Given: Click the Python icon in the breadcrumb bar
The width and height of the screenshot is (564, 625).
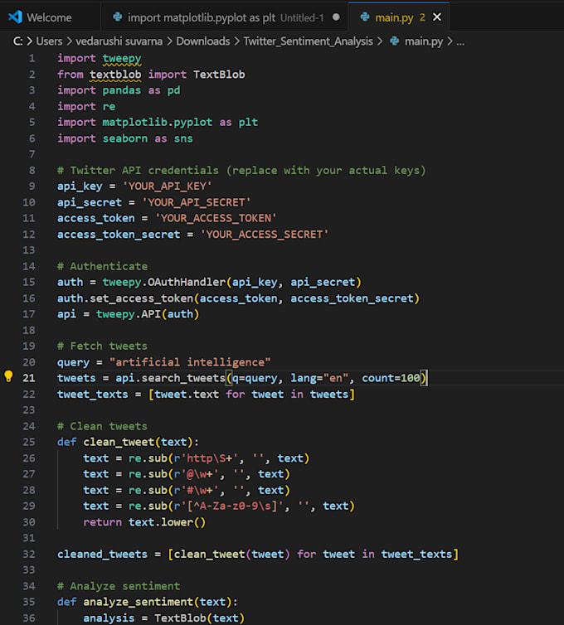Looking at the screenshot, I should (394, 41).
